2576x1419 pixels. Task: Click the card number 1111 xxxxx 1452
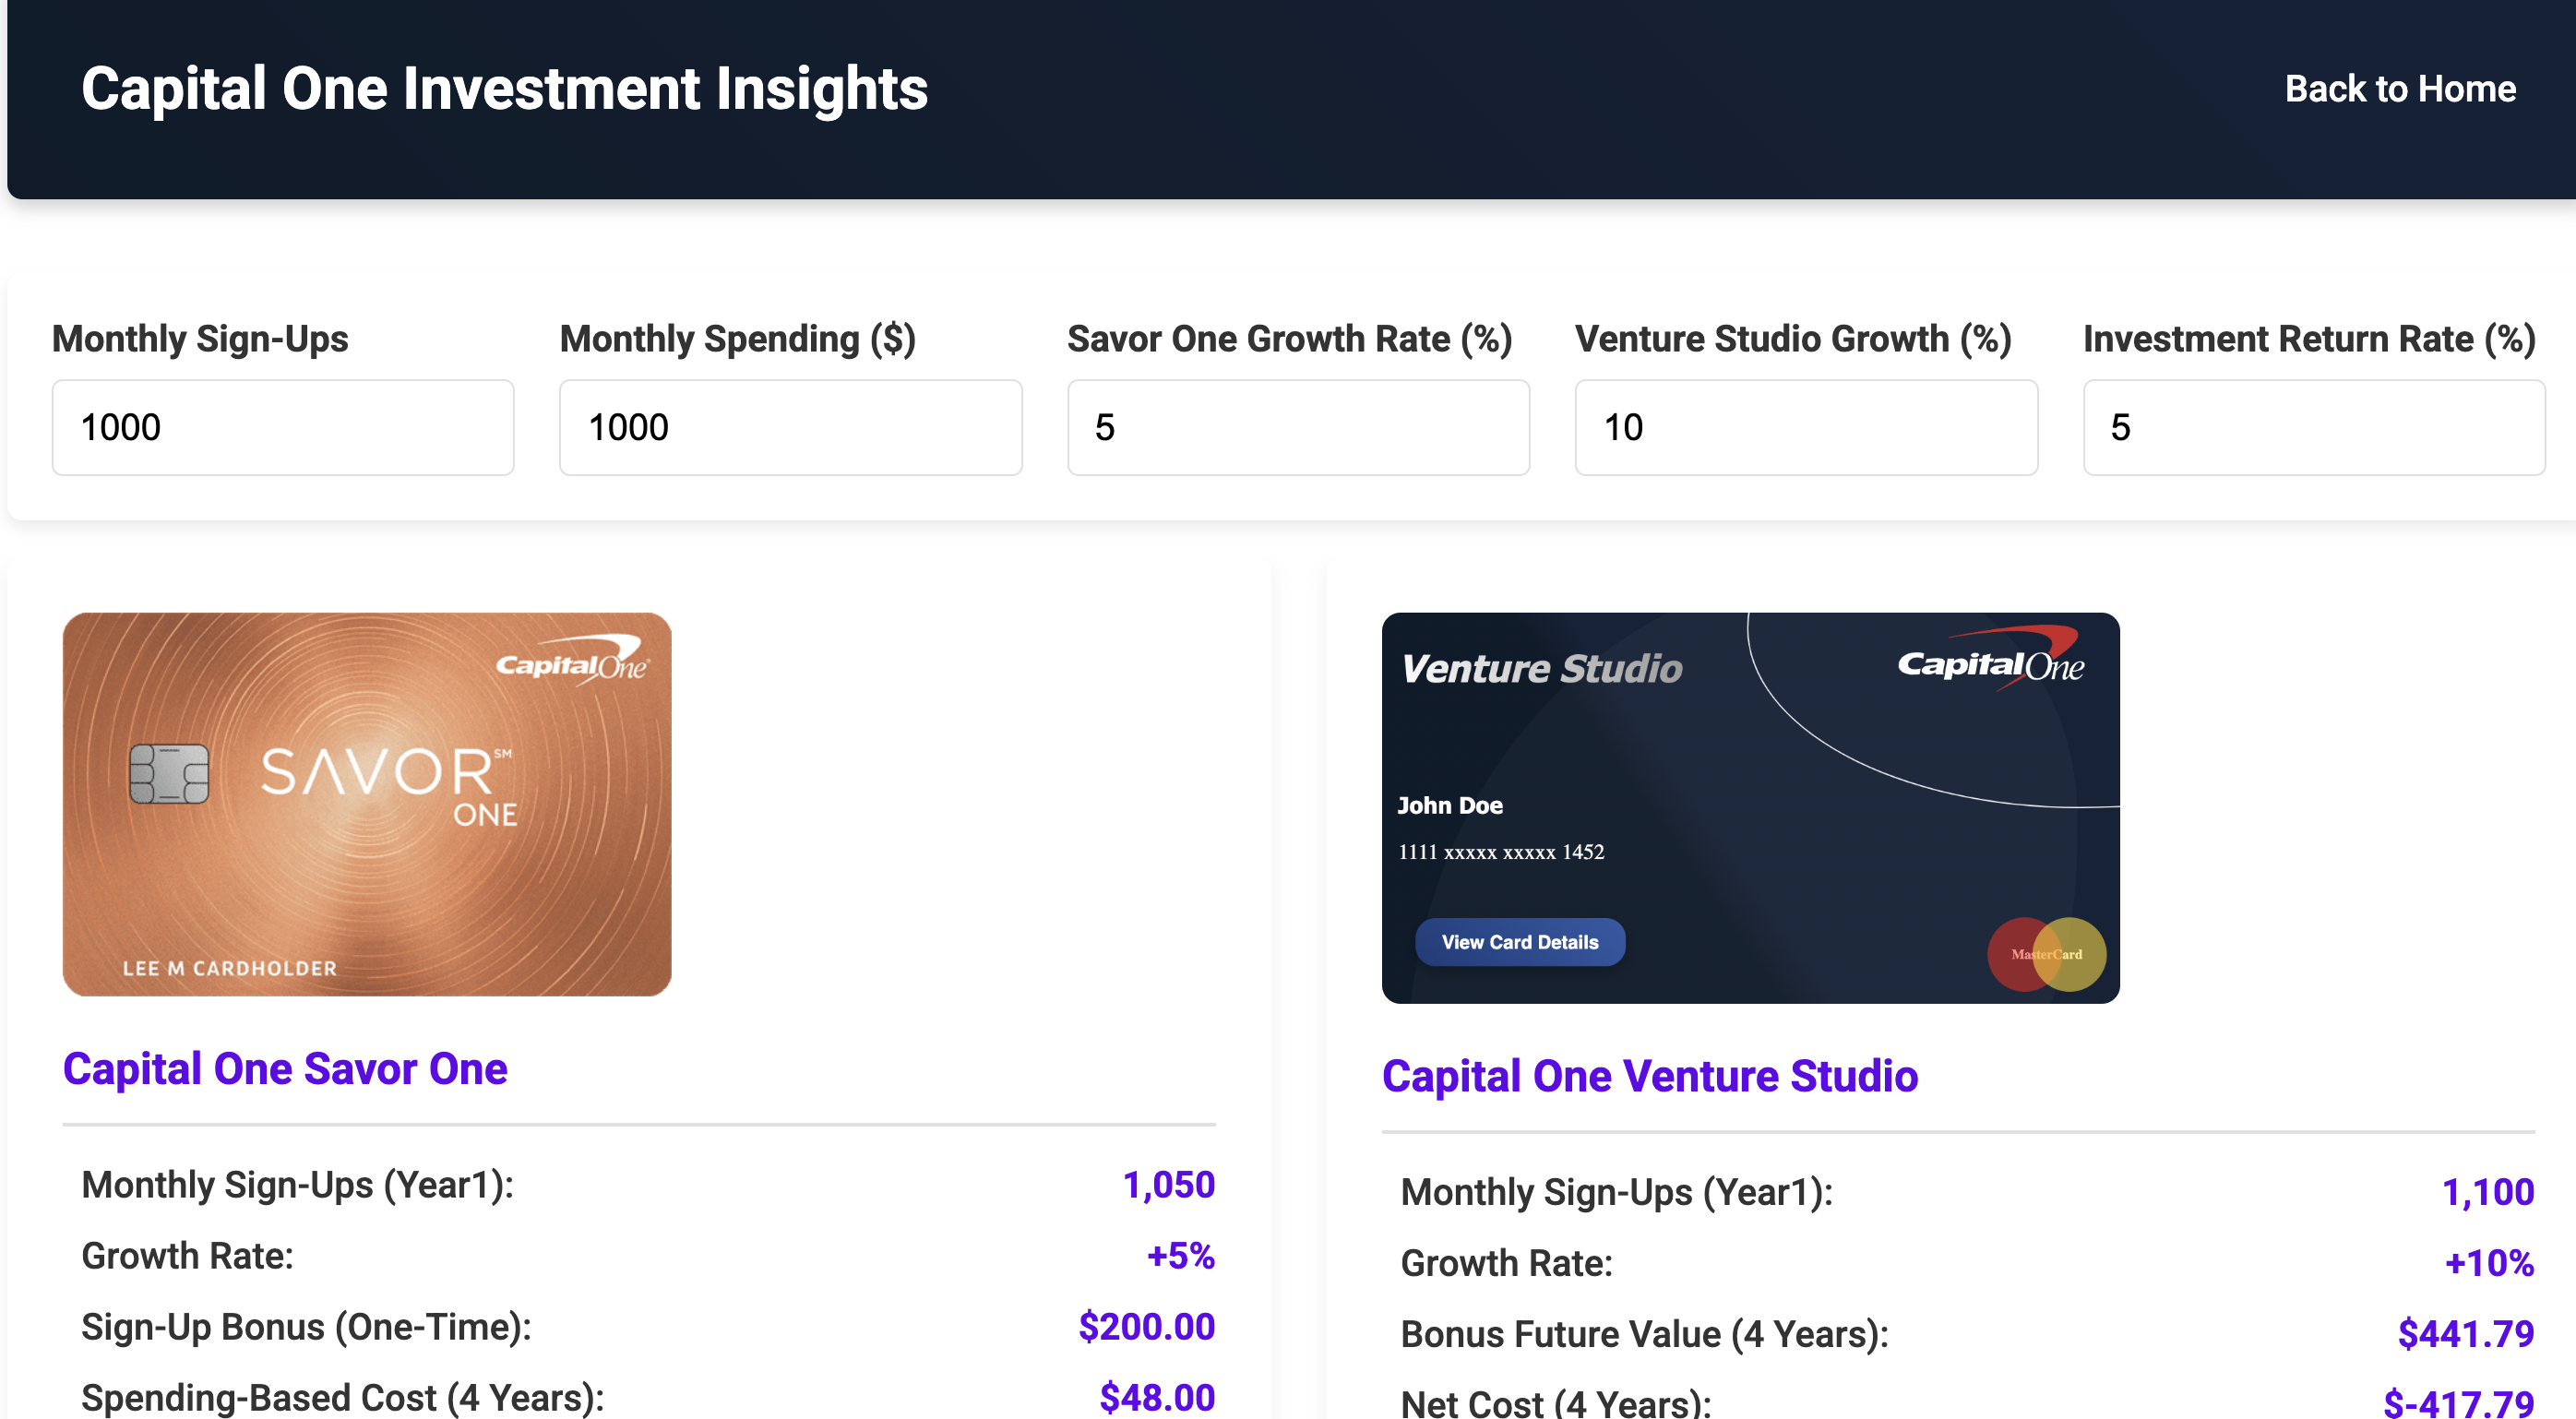click(x=1500, y=852)
